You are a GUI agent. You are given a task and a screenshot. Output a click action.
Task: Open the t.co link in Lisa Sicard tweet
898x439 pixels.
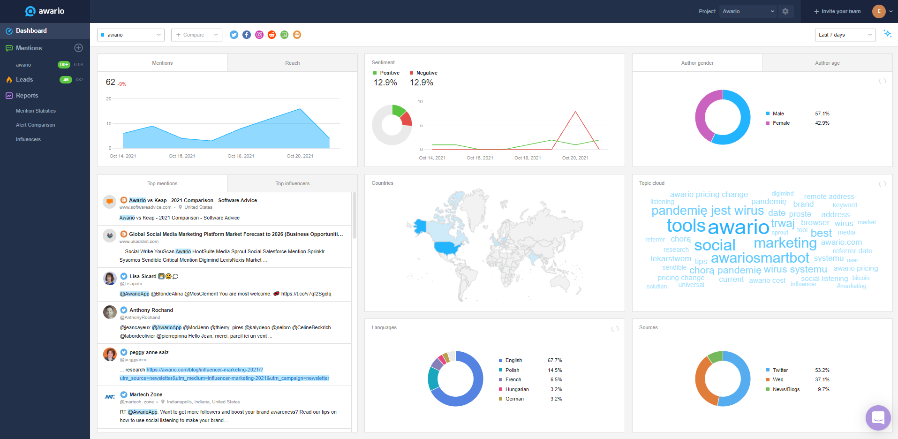point(306,294)
